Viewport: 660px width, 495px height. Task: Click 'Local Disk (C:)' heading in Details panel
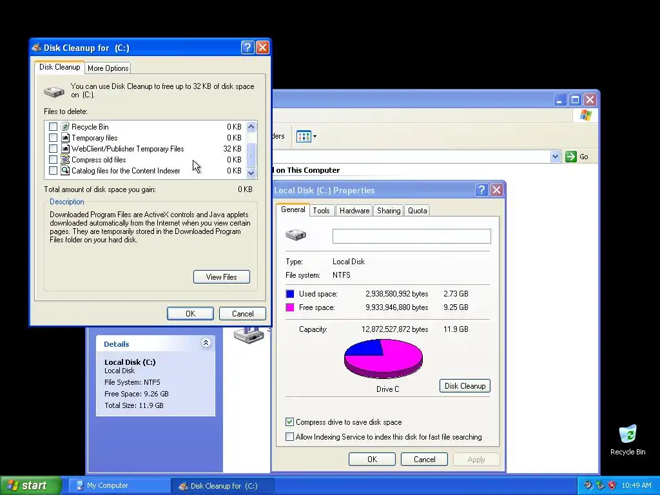click(130, 362)
